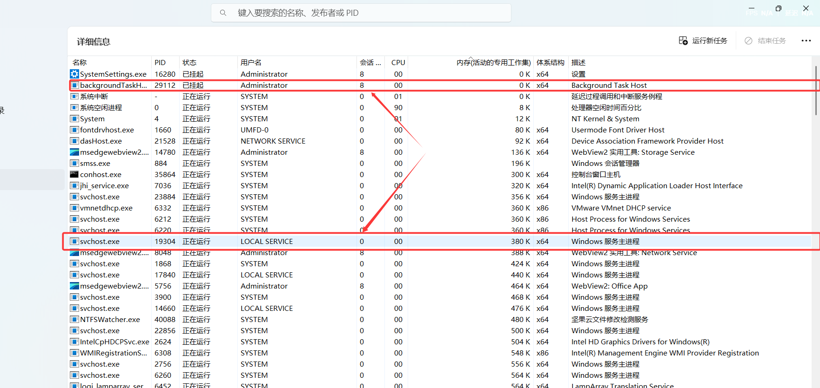
Task: Click the svchost.exe PID 1868 icon
Action: pos(74,263)
